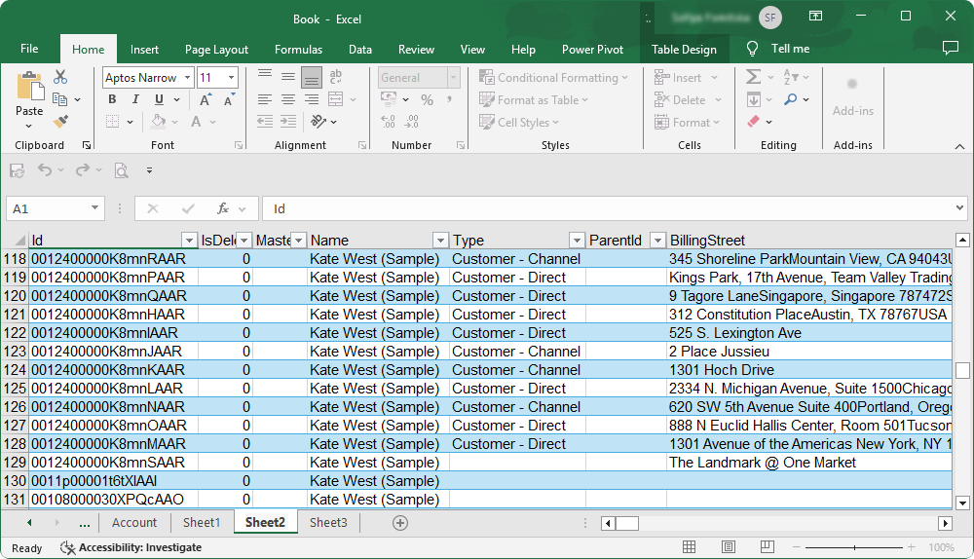The image size is (974, 559).
Task: Click Print Preview icon in quick access
Action: coord(121,170)
